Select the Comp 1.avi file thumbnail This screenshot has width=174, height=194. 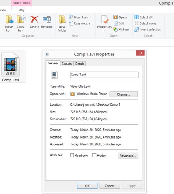pyautogui.click(x=11, y=64)
